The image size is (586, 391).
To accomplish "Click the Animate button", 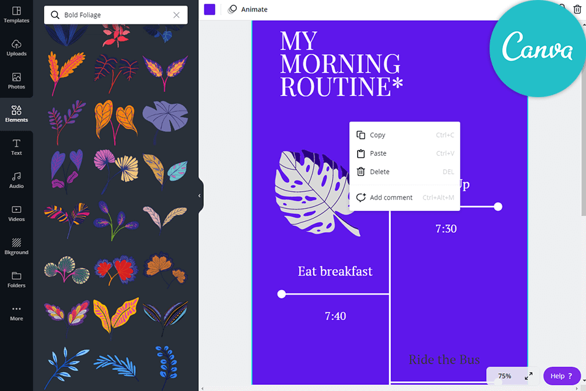I will click(247, 9).
